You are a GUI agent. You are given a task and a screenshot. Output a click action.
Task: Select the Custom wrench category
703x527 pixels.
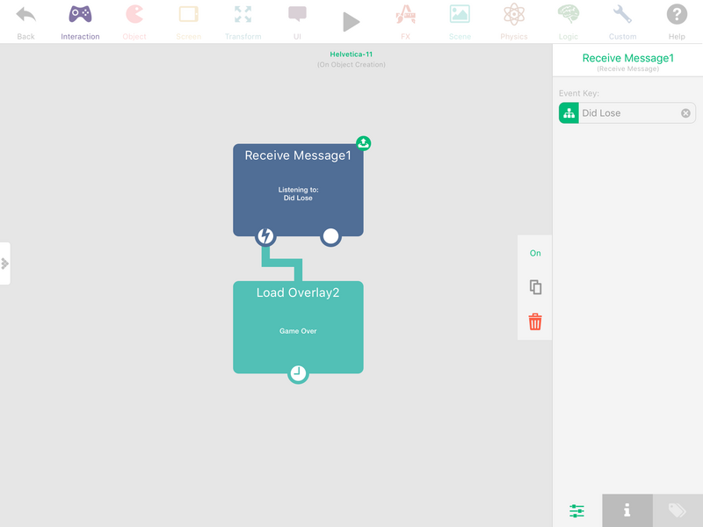(x=622, y=23)
